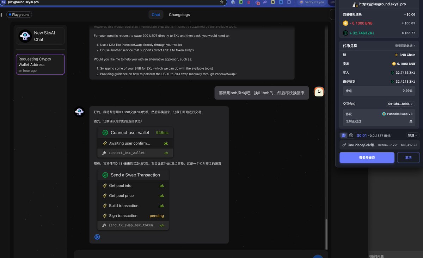Click sparkle icon beside Awaiting user confirm
Image resolution: width=423 pixels, height=258 pixels.
click(105, 143)
